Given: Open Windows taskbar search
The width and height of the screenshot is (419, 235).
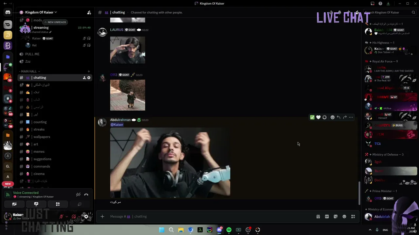Looking at the screenshot, I should [171, 230].
